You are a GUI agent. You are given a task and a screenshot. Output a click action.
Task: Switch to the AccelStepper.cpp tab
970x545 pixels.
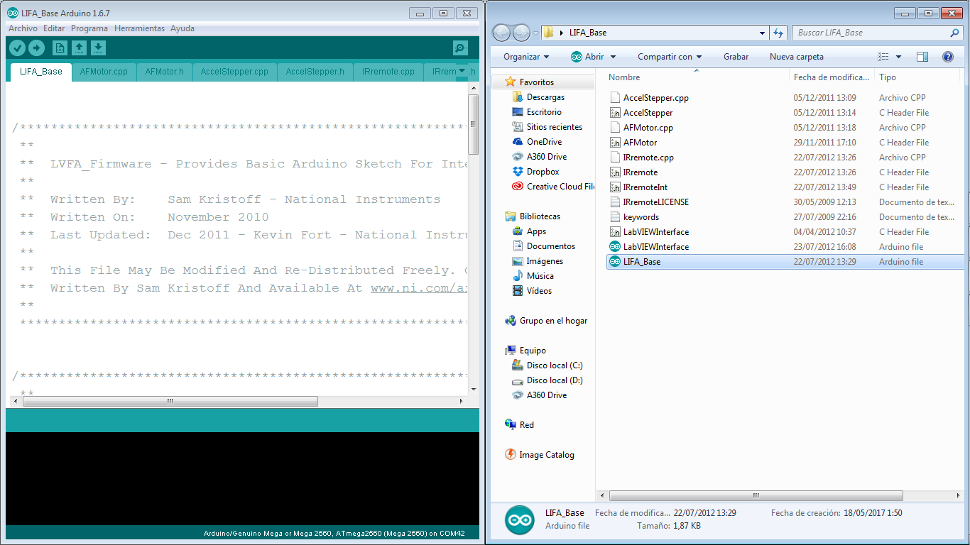[234, 72]
